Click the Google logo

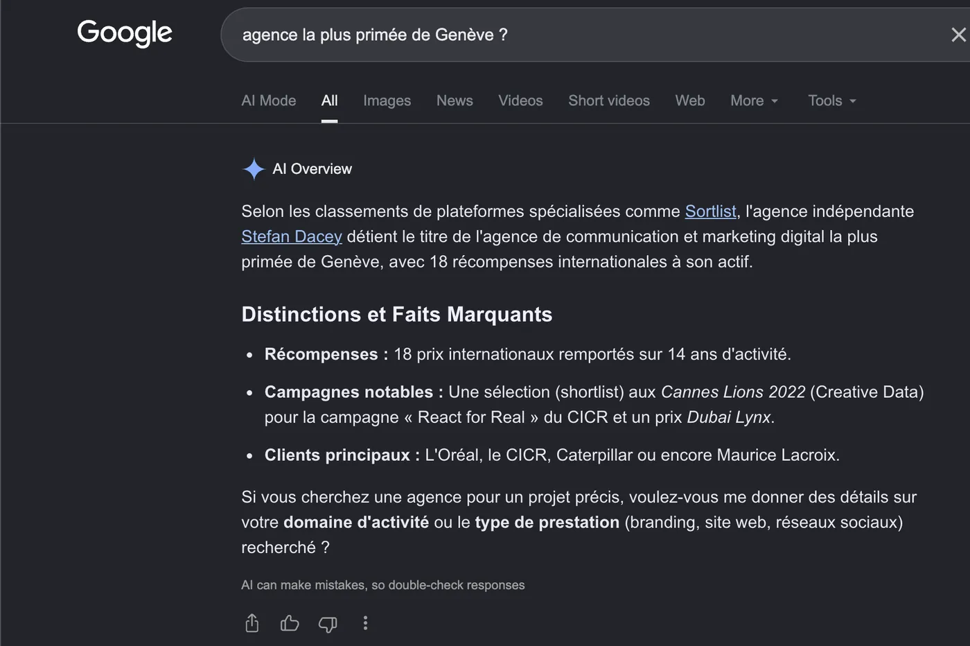pyautogui.click(x=125, y=33)
